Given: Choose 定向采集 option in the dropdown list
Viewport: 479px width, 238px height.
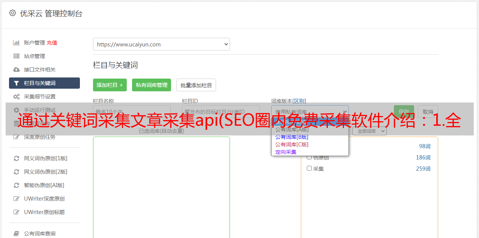Looking at the screenshot, I should [286, 152].
